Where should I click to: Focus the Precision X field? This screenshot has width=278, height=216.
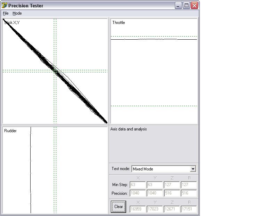click(138, 193)
